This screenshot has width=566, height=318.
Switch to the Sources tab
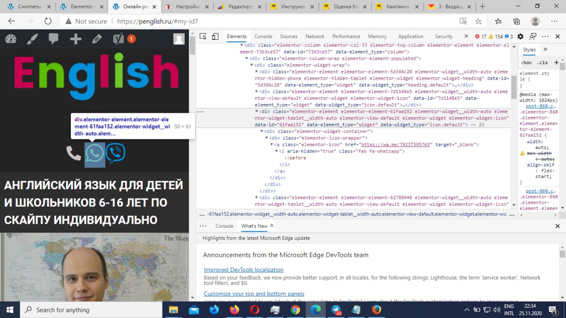click(289, 36)
